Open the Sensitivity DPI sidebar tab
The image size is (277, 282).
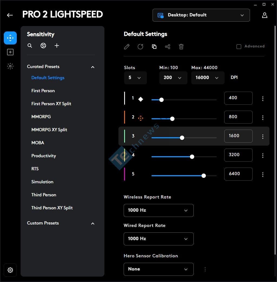coord(10,38)
